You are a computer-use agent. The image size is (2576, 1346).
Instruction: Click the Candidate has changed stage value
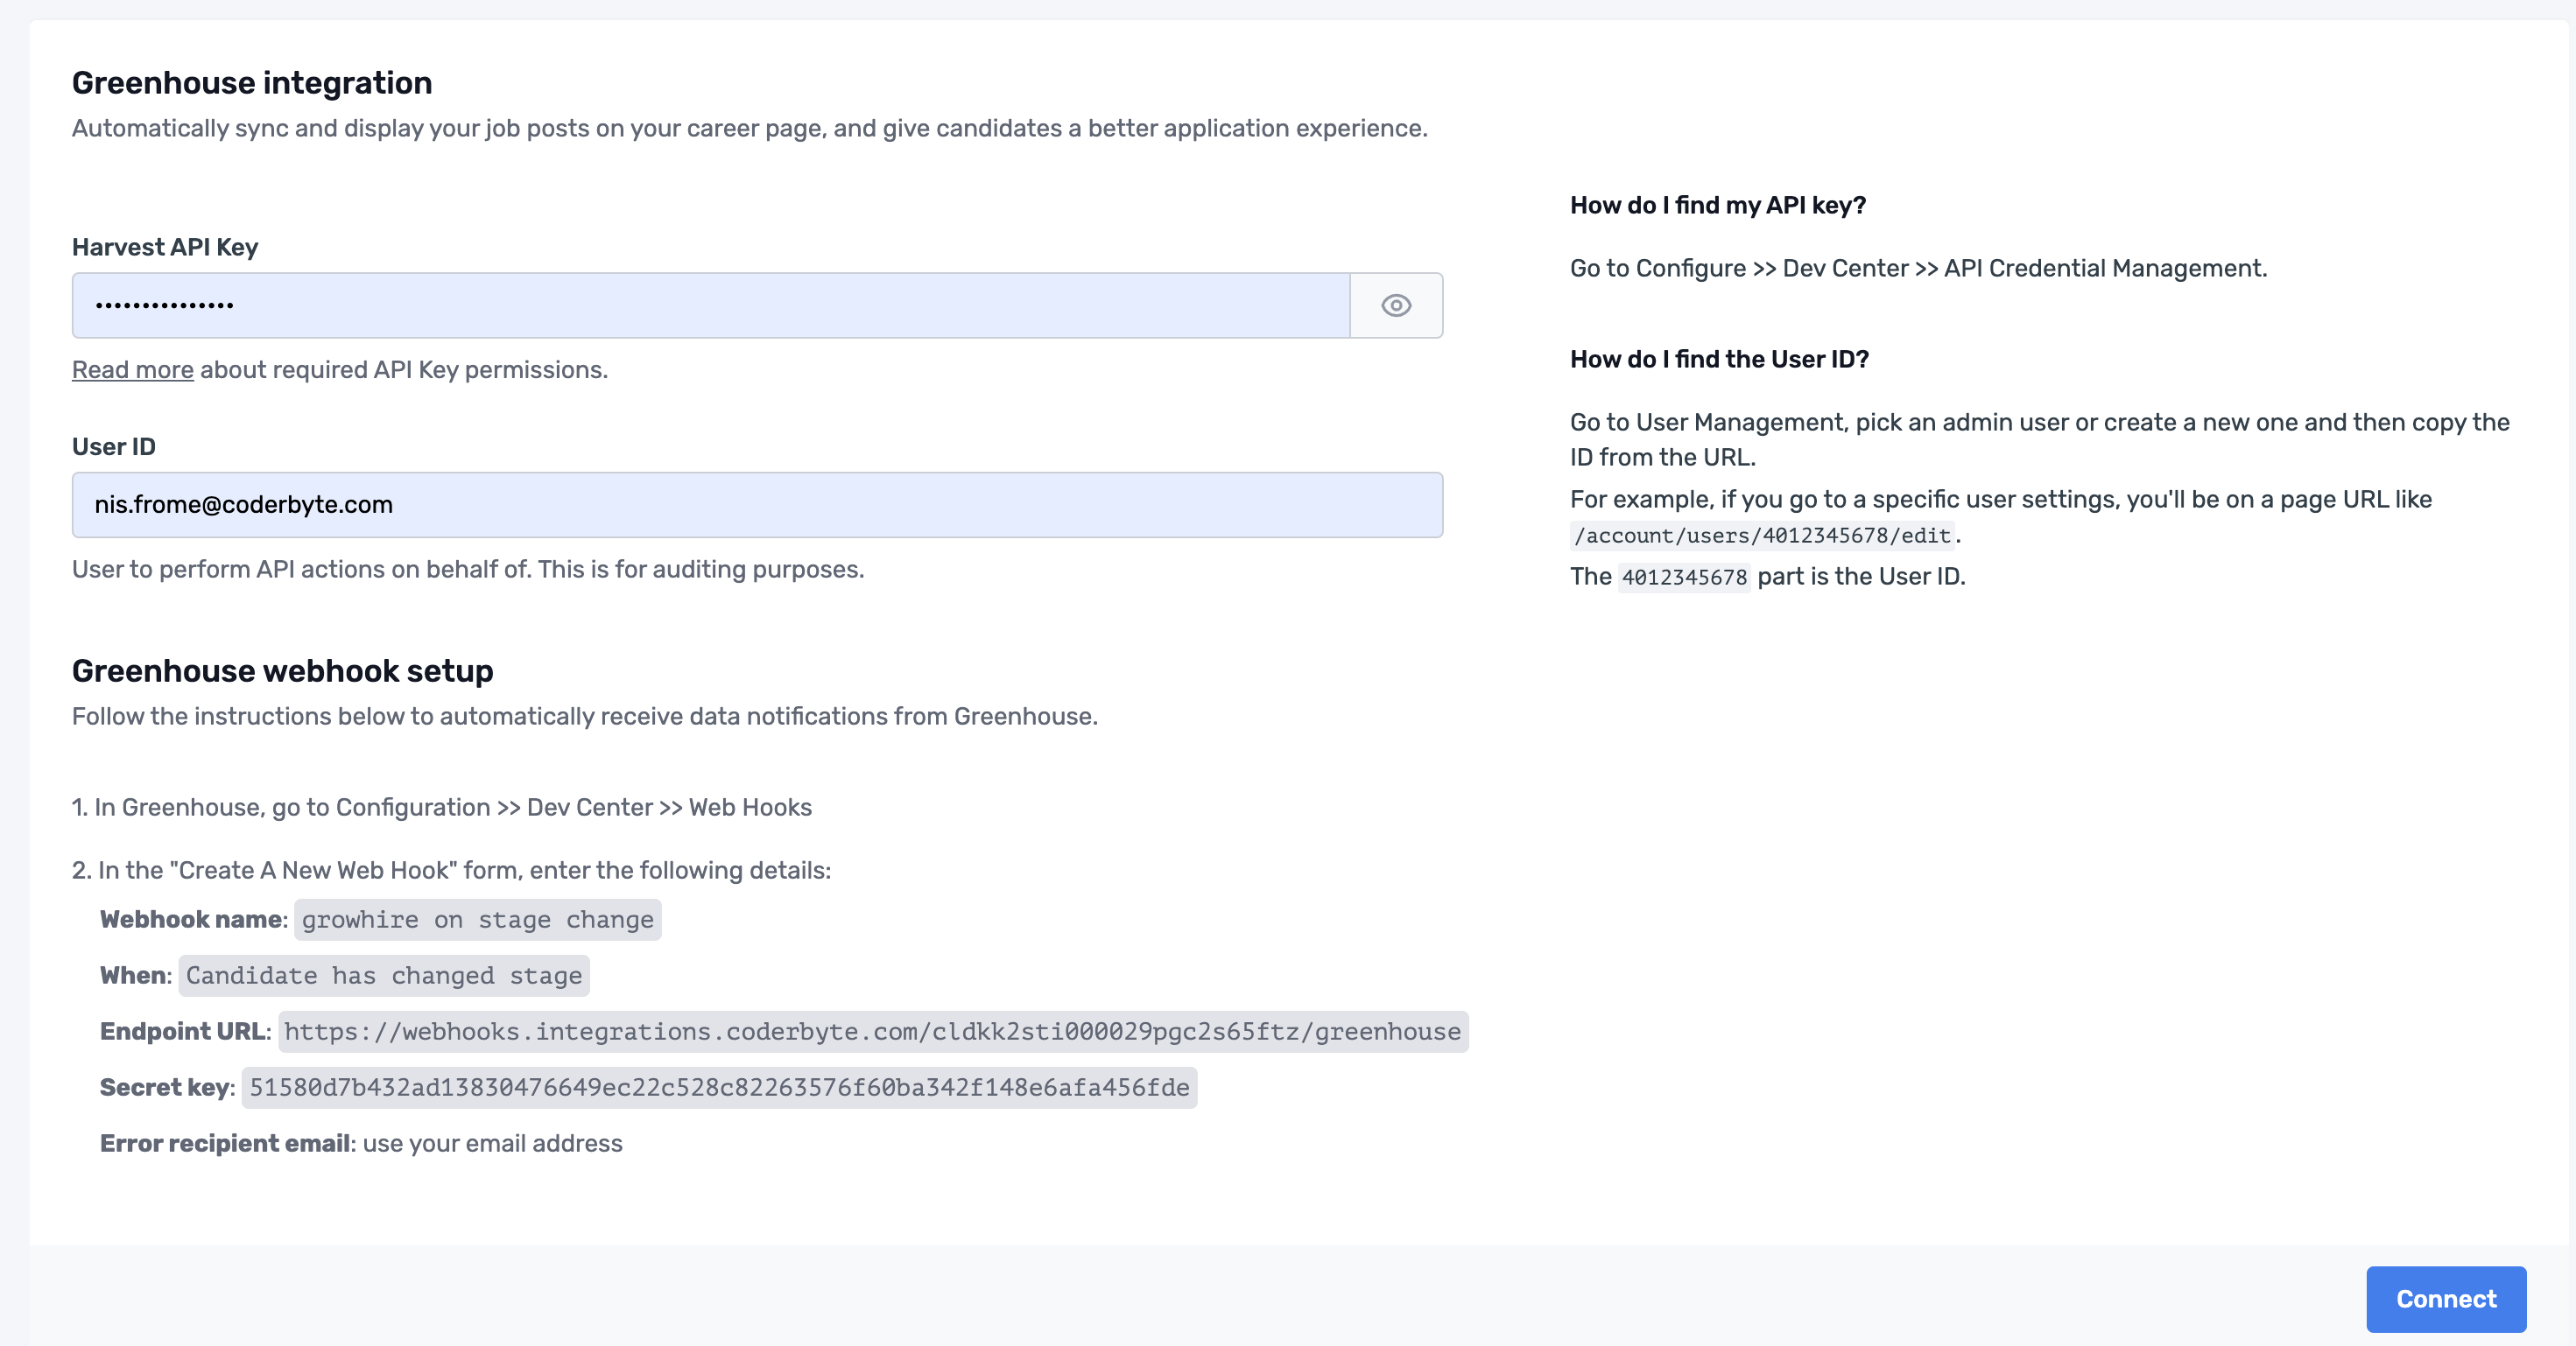[x=383, y=975]
